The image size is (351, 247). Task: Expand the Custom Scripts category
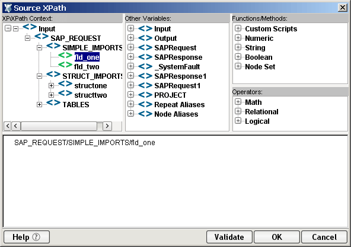238,28
